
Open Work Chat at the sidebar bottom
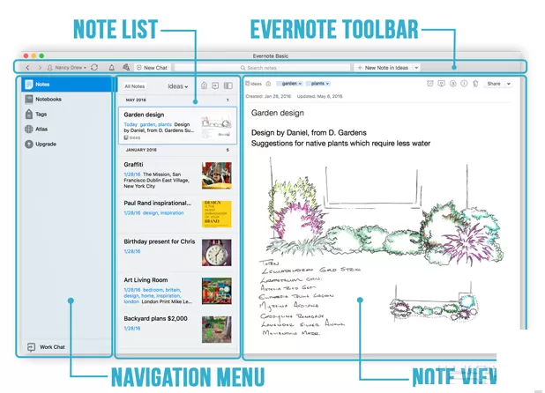pos(46,347)
